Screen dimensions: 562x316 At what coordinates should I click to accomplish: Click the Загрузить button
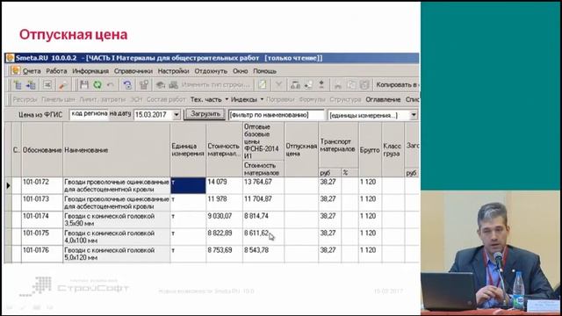205,114
